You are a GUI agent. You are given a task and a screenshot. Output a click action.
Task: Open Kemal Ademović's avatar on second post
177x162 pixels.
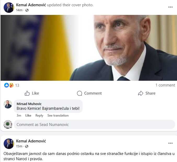pos(9,144)
